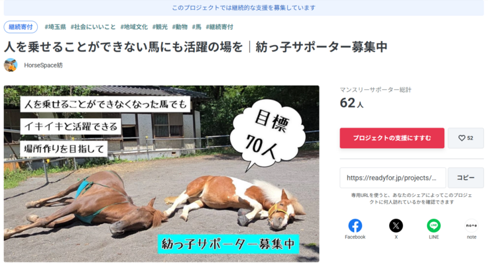The height and width of the screenshot is (267, 488).
Task: Open the #馬 tag
Action: [x=197, y=27]
